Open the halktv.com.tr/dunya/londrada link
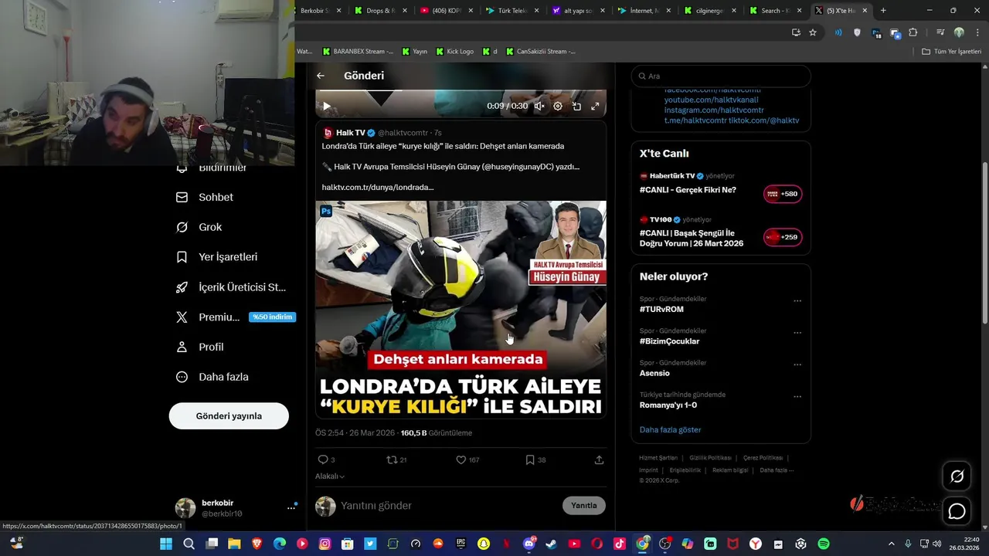The height and width of the screenshot is (556, 989). pos(378,187)
